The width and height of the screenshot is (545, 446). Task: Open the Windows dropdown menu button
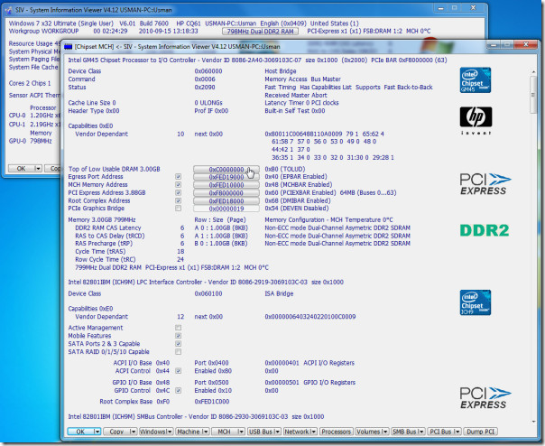156,432
